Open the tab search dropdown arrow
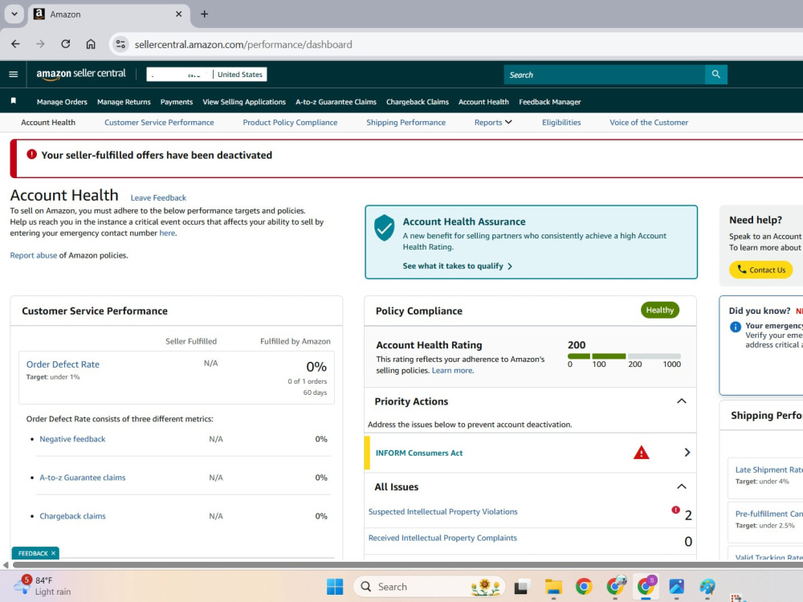 coord(14,14)
